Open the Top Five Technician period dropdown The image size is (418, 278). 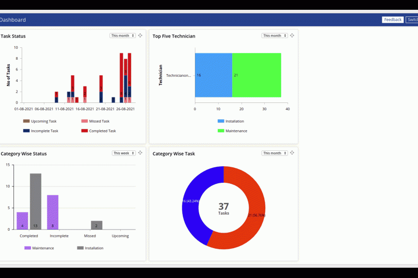coord(275,36)
